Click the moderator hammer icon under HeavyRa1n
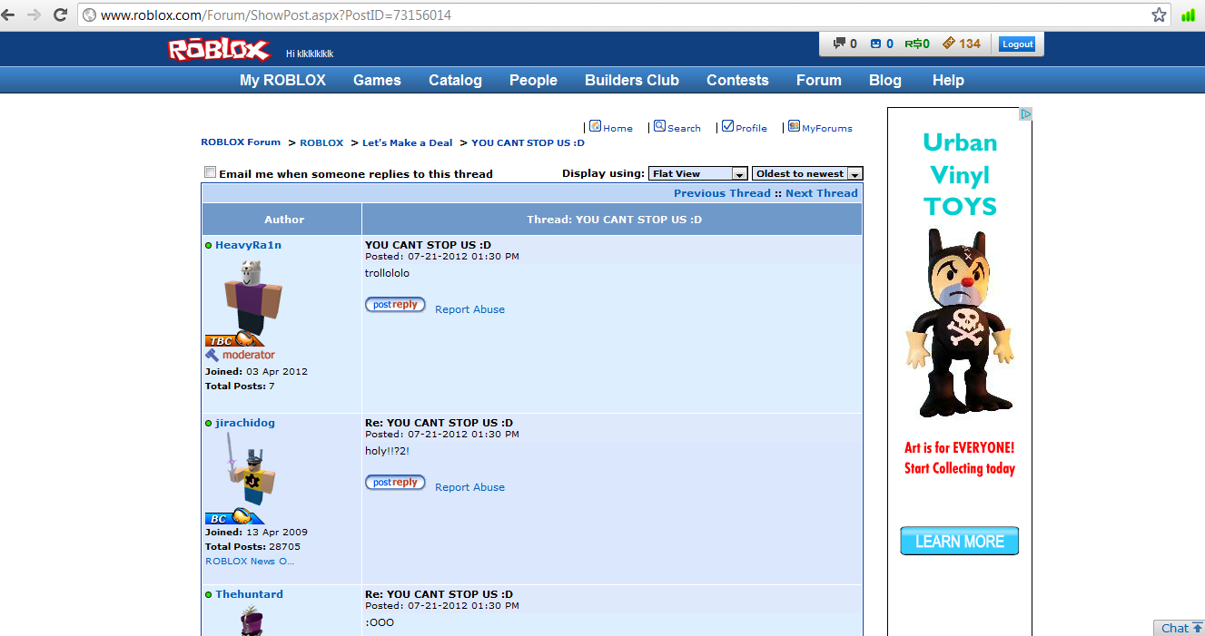 point(212,355)
